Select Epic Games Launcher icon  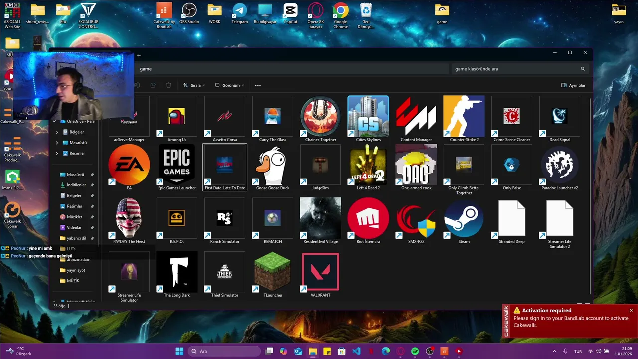coord(177,165)
